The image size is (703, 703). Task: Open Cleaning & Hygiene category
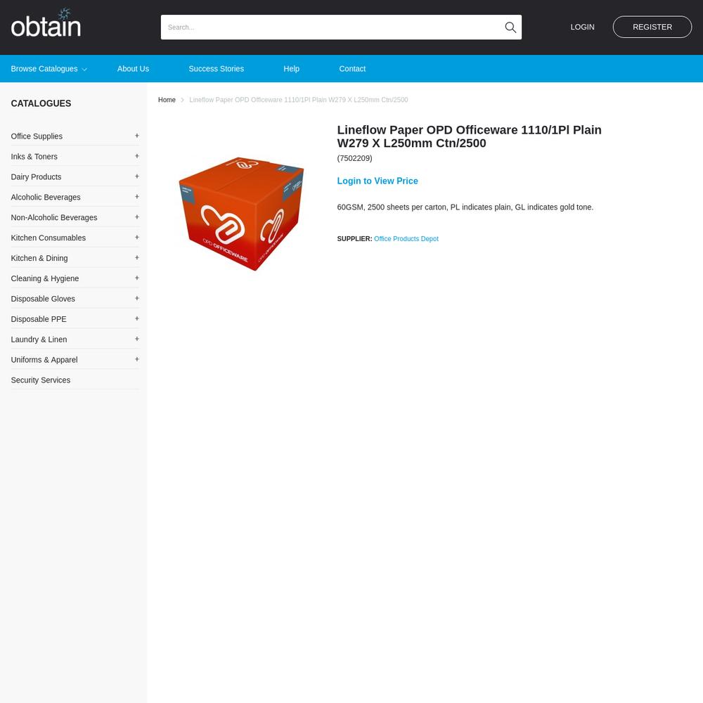[x=45, y=278]
